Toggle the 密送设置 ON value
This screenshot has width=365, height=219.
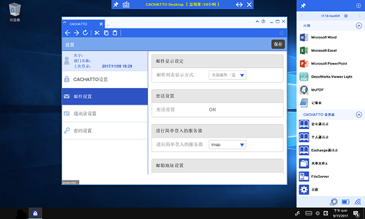coord(212,109)
